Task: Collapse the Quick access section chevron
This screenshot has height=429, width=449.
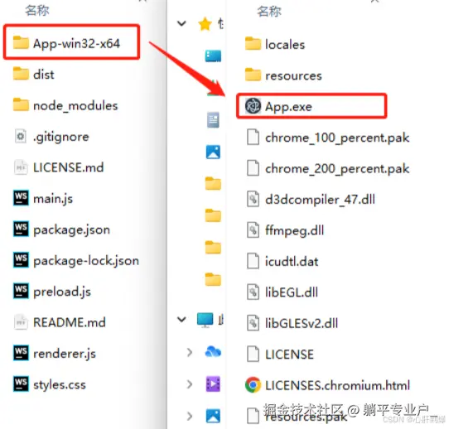Action: click(181, 23)
